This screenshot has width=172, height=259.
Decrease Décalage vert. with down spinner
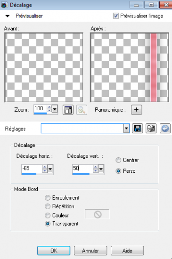(x=95, y=171)
